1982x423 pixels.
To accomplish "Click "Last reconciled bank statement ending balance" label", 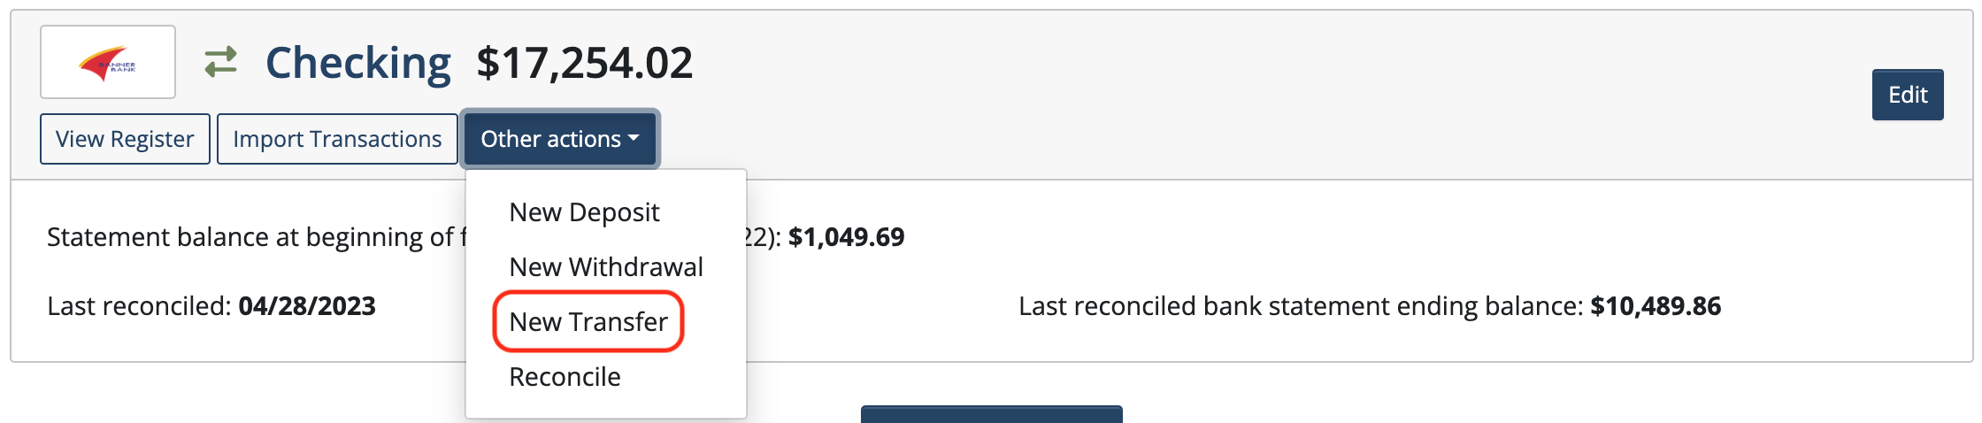I will pyautogui.click(x=1301, y=306).
